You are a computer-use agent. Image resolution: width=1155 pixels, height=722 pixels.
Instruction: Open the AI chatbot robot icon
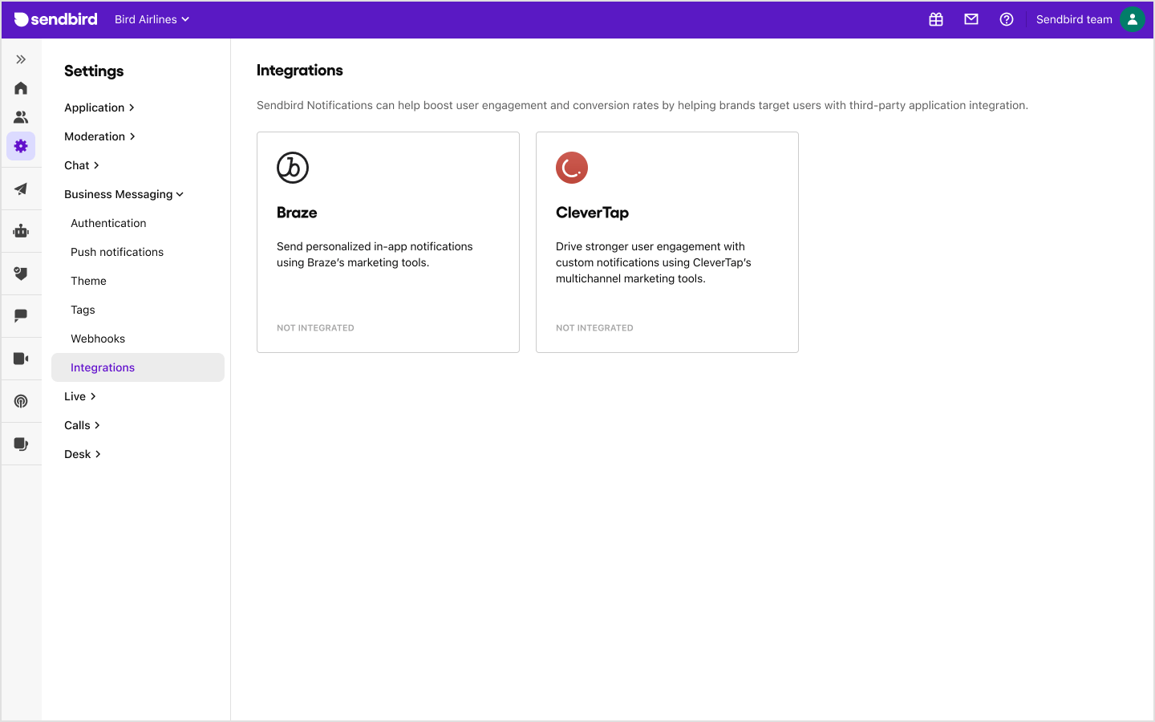tap(21, 232)
